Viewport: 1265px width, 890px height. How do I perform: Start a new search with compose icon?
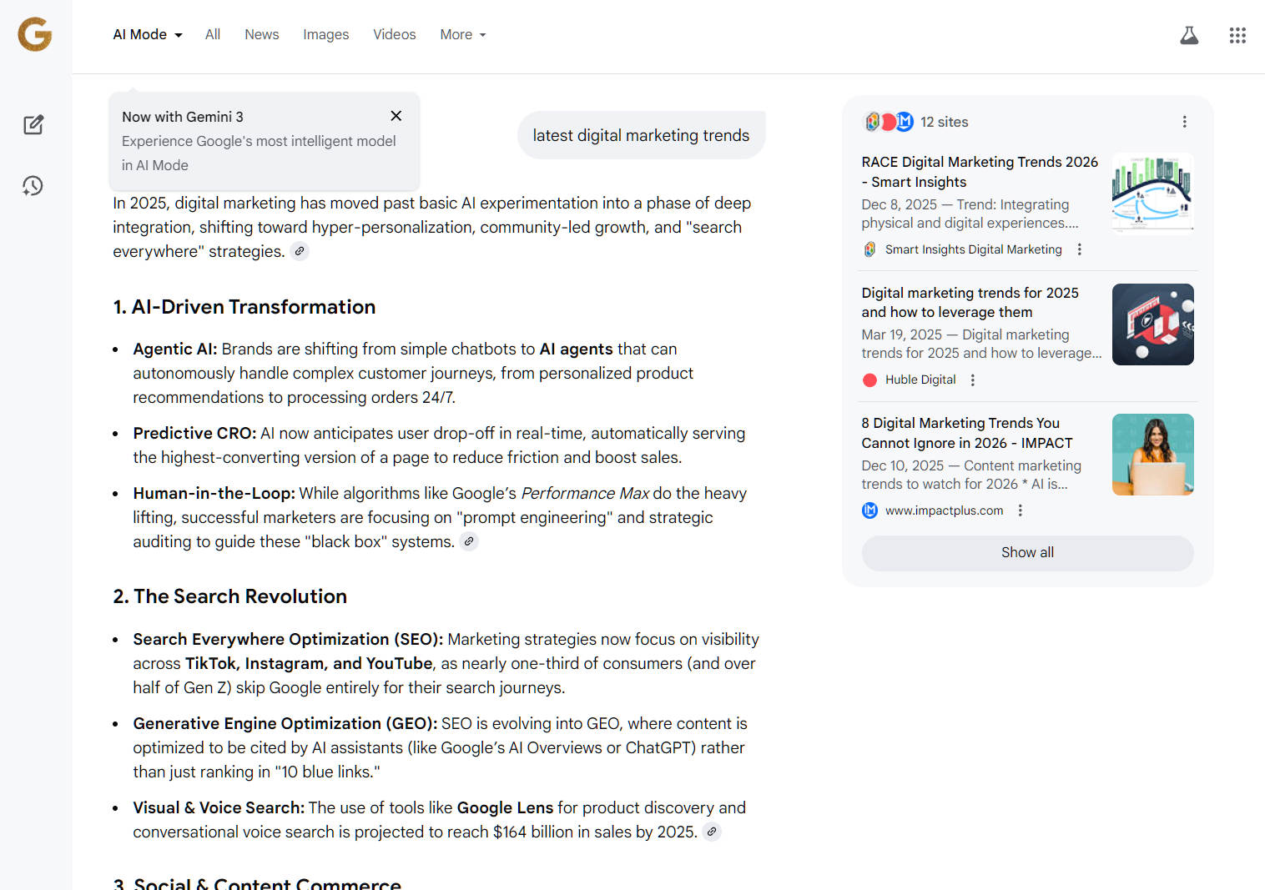pyautogui.click(x=33, y=125)
